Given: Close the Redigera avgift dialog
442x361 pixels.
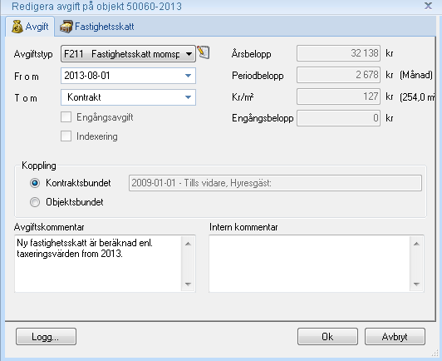Looking at the screenshot, I should (428, 6).
